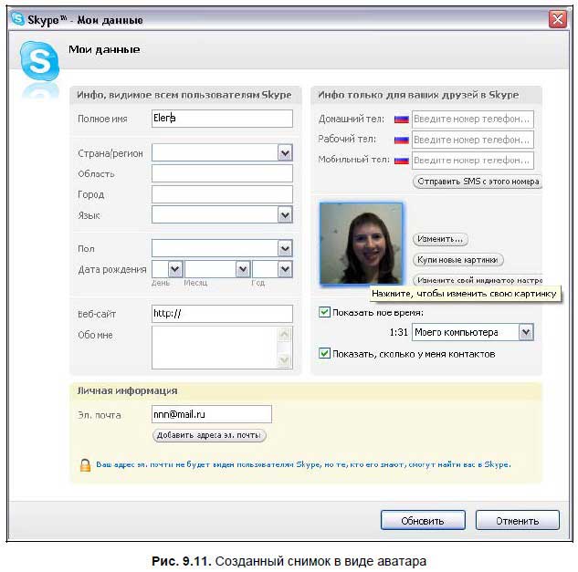This screenshot has height=572, width=578.
Task: Click the flag icon next to Мобильный тел
Action: pyautogui.click(x=401, y=161)
